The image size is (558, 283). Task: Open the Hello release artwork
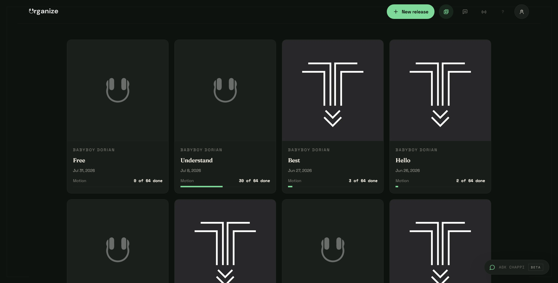(440, 90)
